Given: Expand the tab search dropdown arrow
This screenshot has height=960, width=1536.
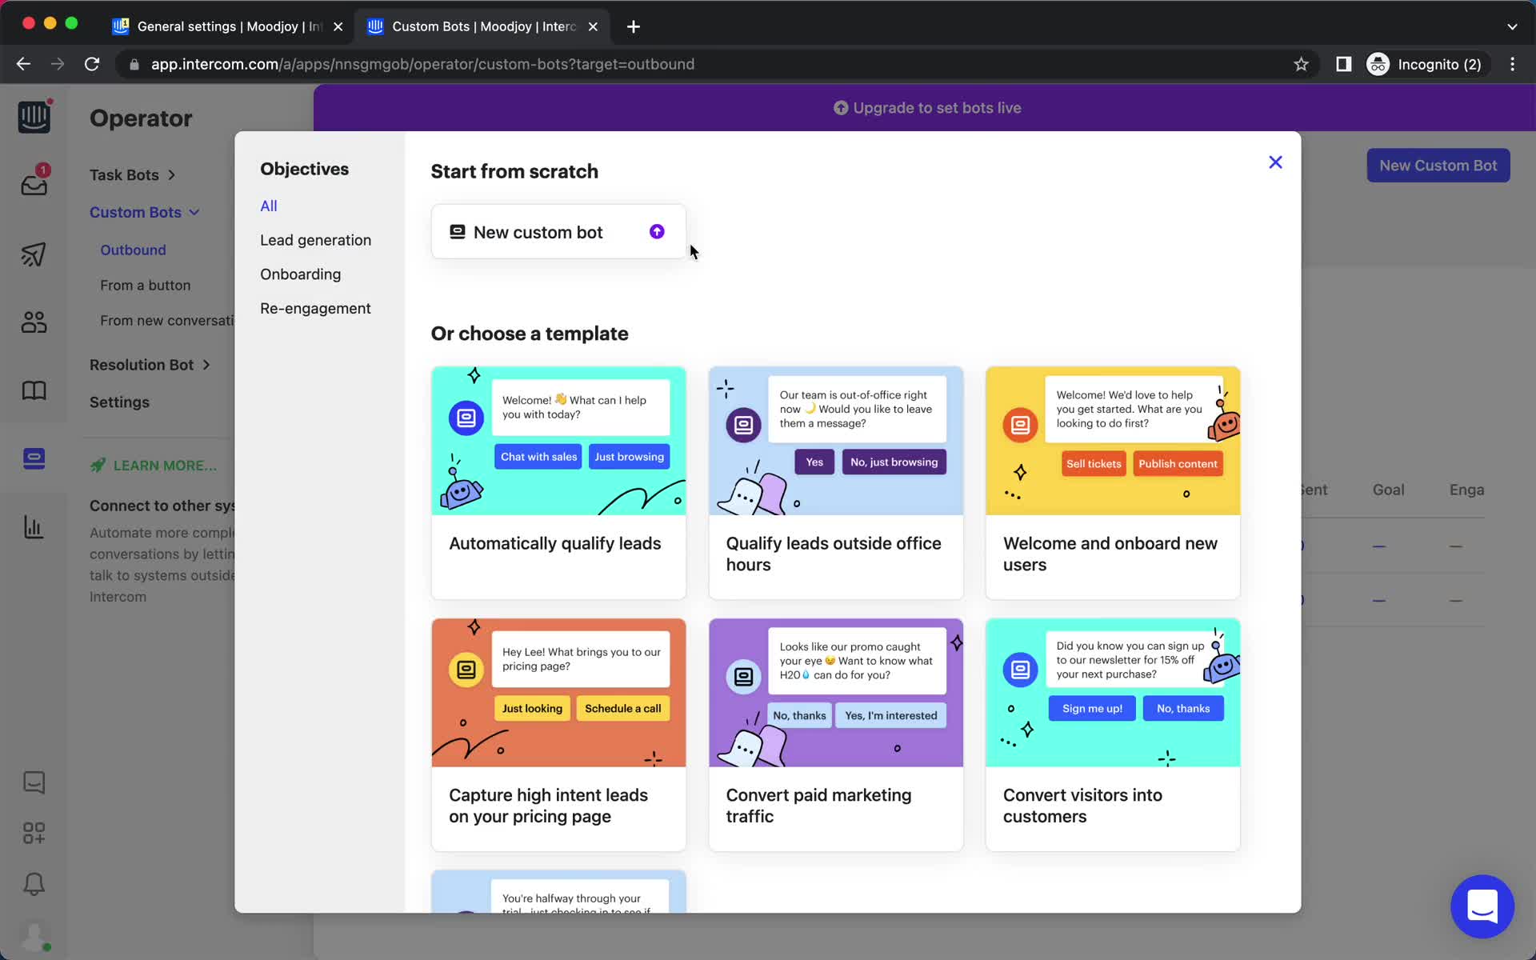Looking at the screenshot, I should 1512,26.
